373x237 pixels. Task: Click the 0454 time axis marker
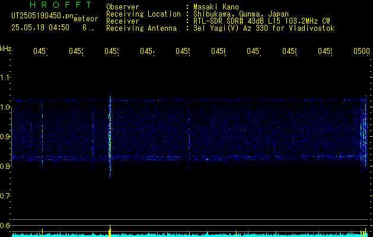pyautogui.click(x=147, y=51)
